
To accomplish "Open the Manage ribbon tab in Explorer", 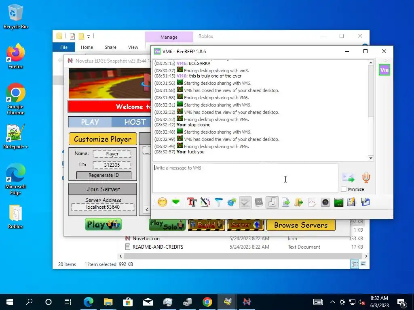I will click(x=169, y=37).
